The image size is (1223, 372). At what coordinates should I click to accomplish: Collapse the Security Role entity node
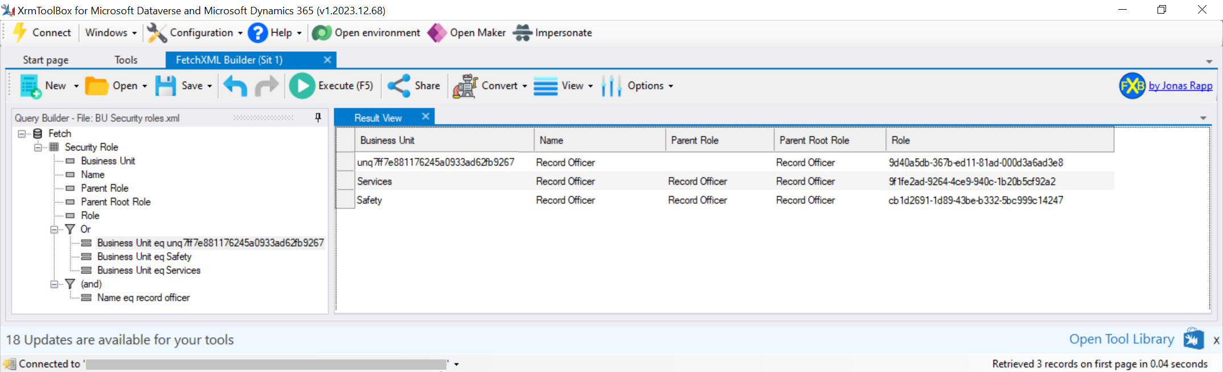[38, 148]
